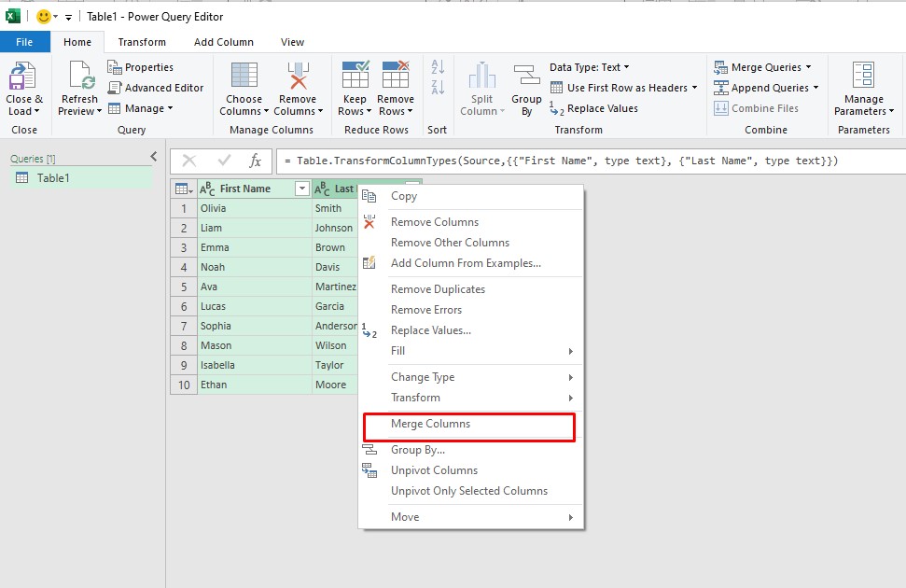The height and width of the screenshot is (588, 906).
Task: Select Remove Duplicates in the context menu
Action: (x=438, y=289)
